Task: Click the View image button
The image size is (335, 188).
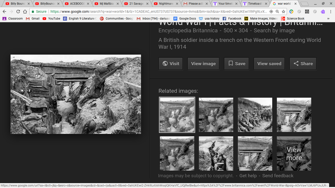Action: coord(204,64)
